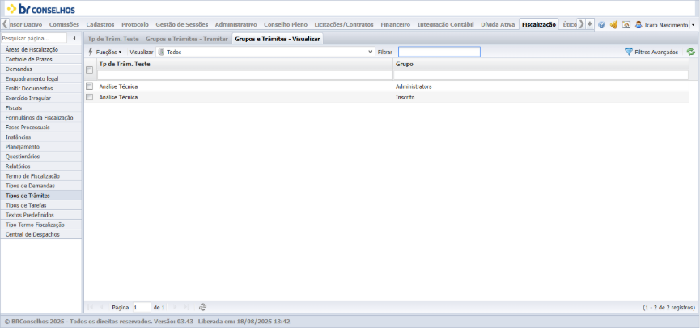This screenshot has width=700, height=328.
Task: Switch to Grupos e Trâmites - Tramitar tab
Action: pyautogui.click(x=187, y=39)
